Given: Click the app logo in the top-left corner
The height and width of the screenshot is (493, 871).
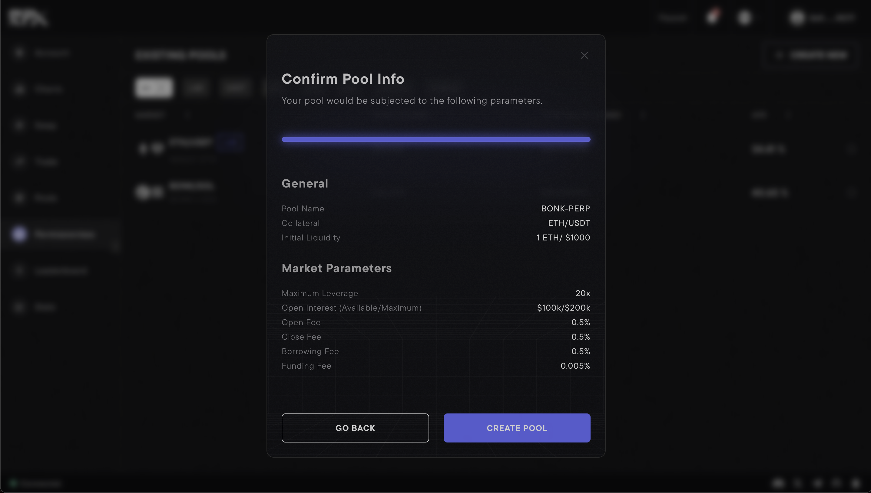Looking at the screenshot, I should 29,18.
